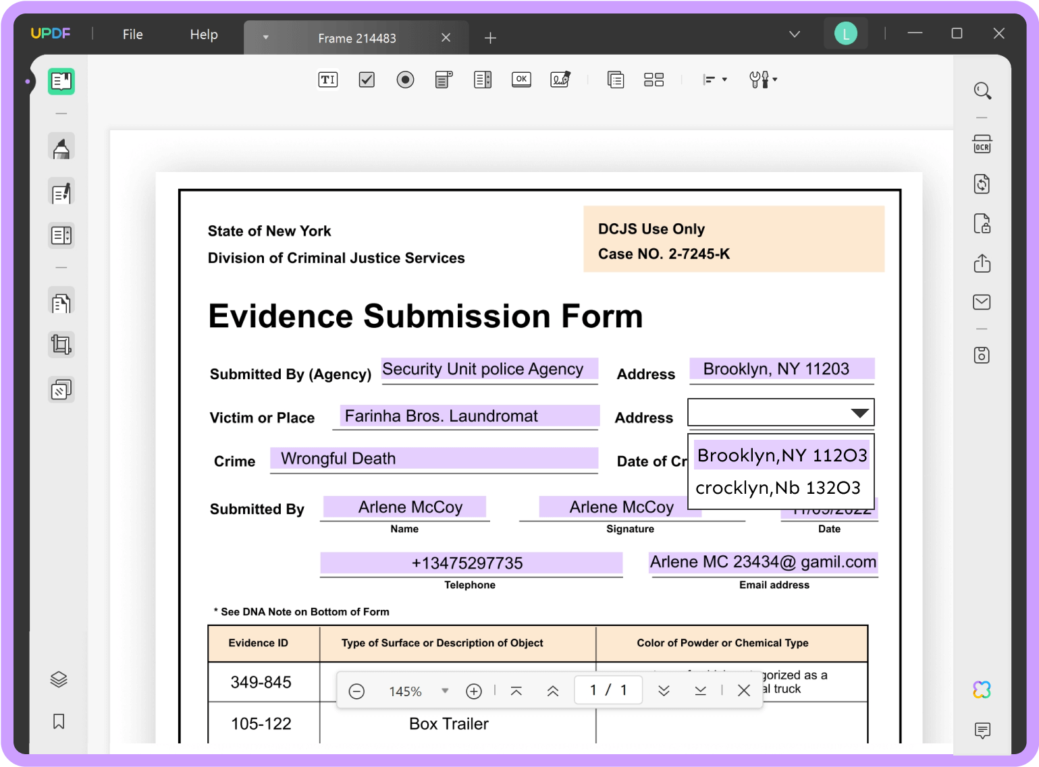Open the Annotate tool in the left sidebar
Image resolution: width=1039 pixels, height=767 pixels.
pyautogui.click(x=61, y=148)
